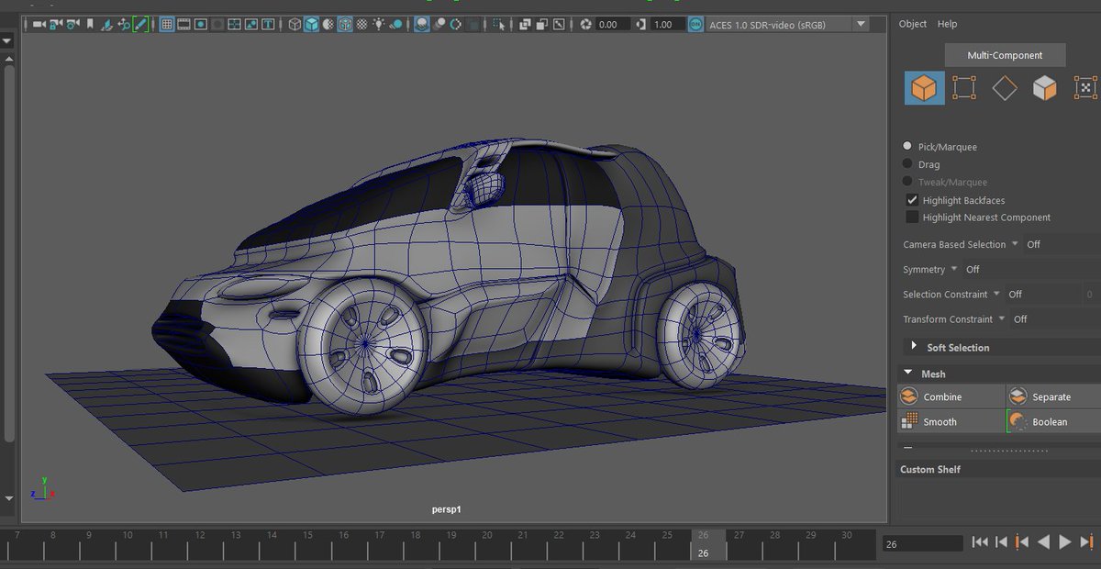Click the Combine mesh button

pyautogui.click(x=951, y=396)
